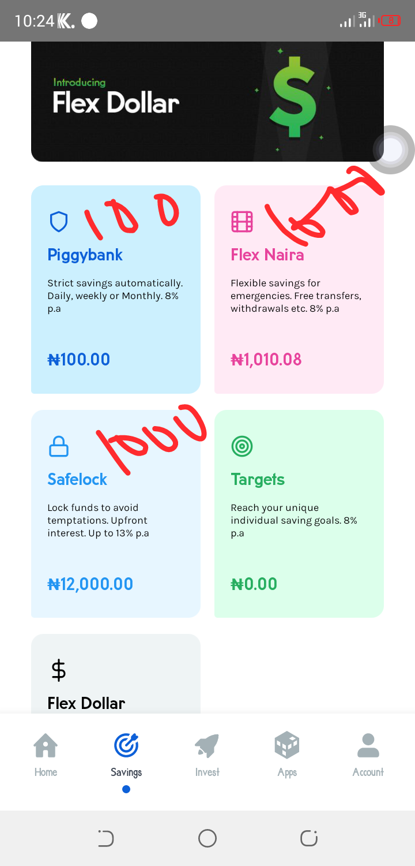The image size is (415, 866).
Task: Tap the large green dollar sign graphic
Action: click(x=294, y=97)
